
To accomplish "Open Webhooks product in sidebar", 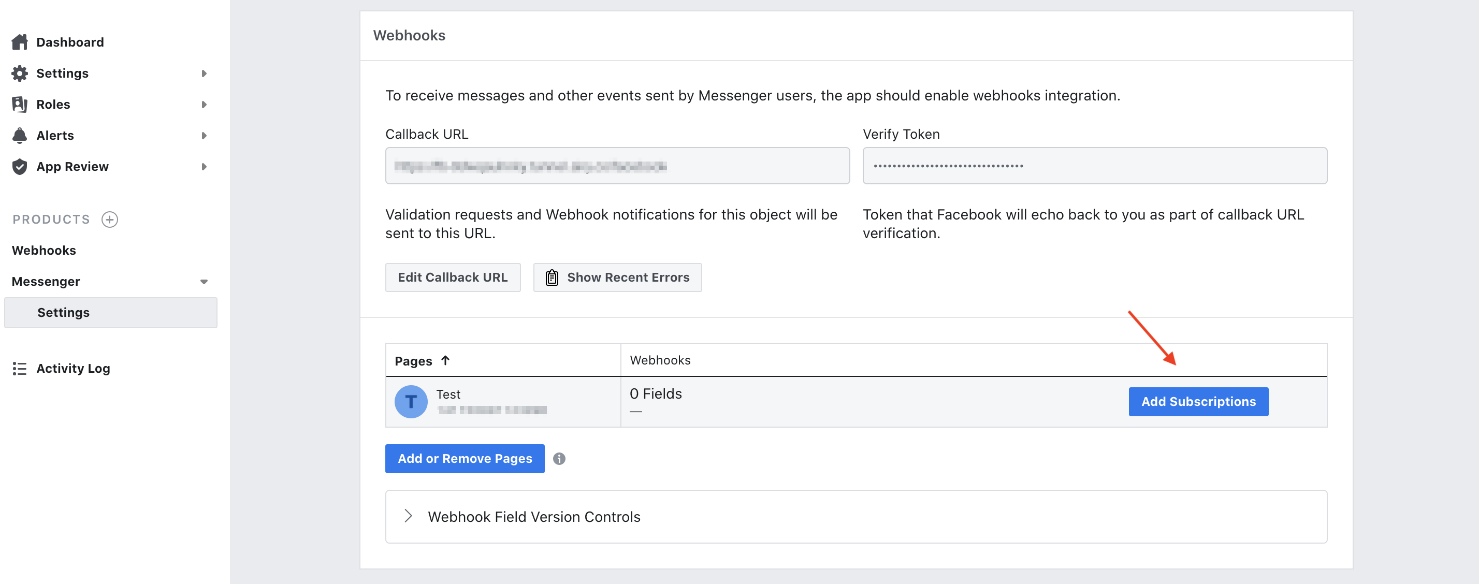I will coord(44,251).
